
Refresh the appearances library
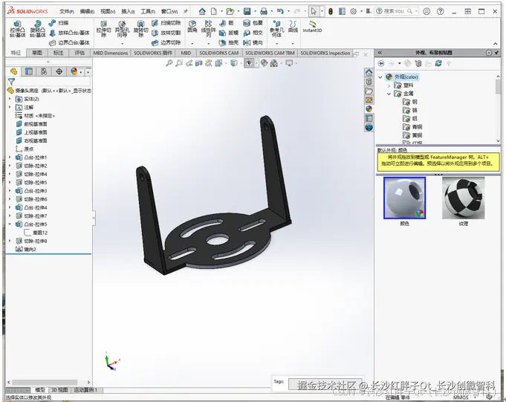[x=438, y=64]
